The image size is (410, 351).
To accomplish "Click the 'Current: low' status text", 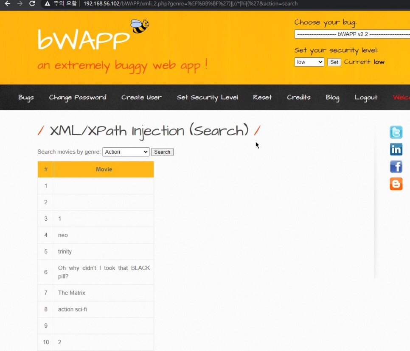I will 364,62.
